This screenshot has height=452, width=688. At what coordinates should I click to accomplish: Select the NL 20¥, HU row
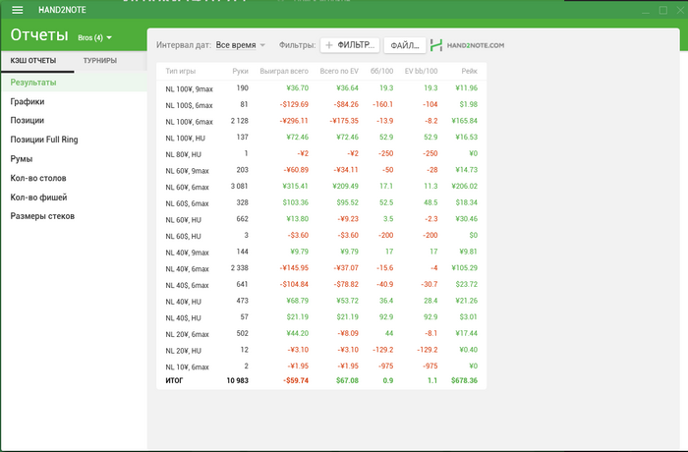click(321, 350)
